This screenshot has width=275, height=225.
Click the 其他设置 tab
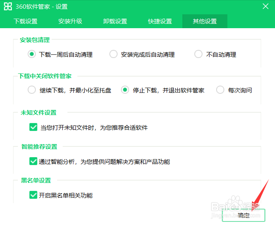point(205,21)
